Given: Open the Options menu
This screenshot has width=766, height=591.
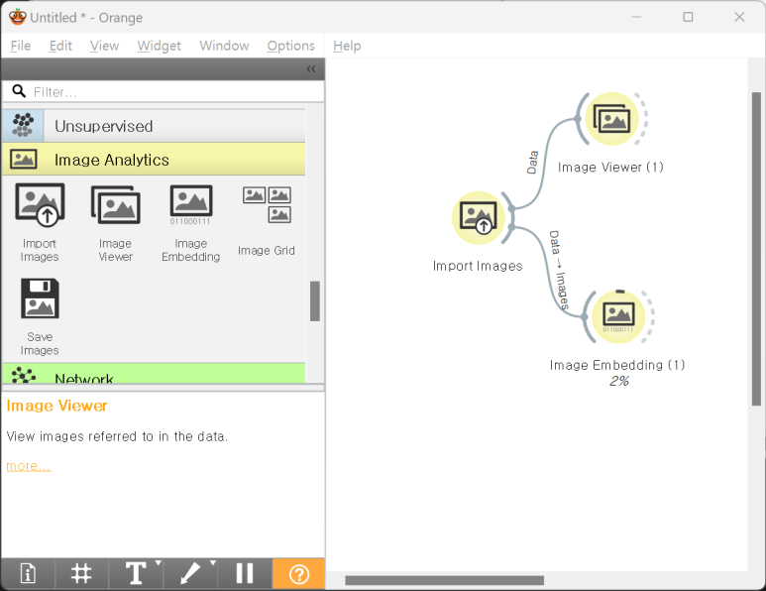Looking at the screenshot, I should (x=290, y=46).
